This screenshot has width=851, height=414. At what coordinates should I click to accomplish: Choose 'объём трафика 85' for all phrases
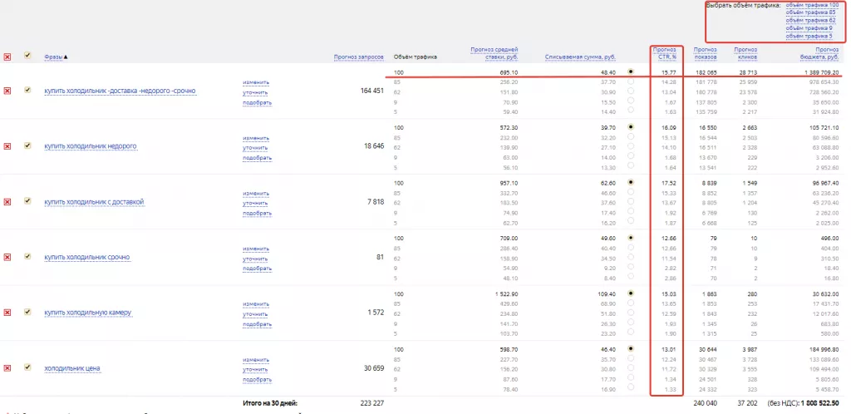click(x=810, y=12)
